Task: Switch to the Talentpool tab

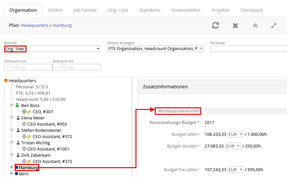Action: click(251, 10)
